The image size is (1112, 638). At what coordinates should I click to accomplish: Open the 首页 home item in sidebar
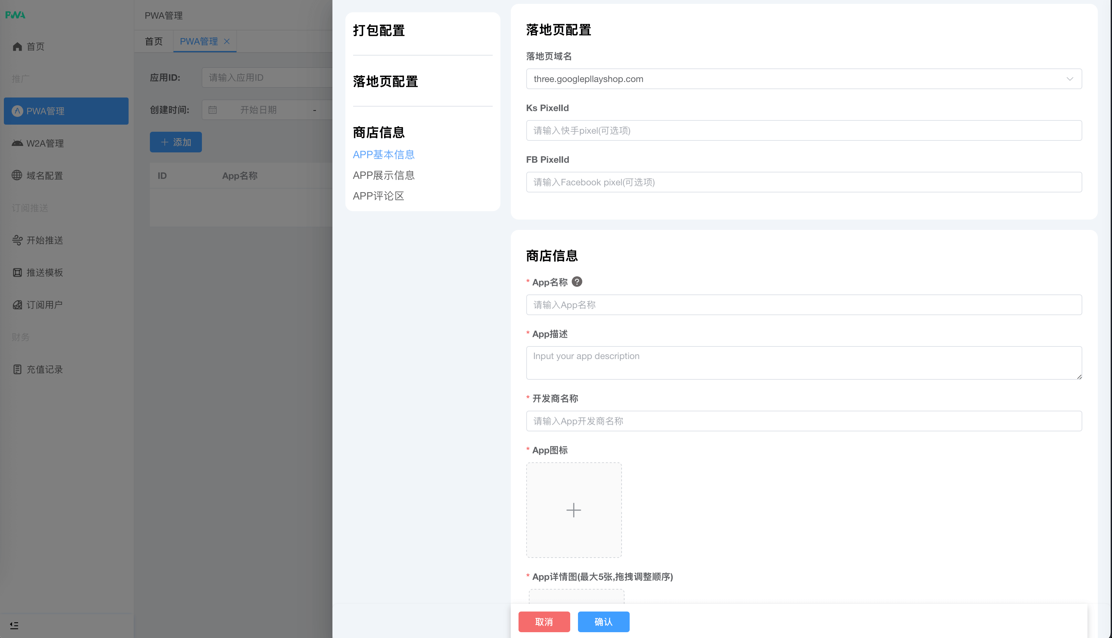[x=35, y=46]
